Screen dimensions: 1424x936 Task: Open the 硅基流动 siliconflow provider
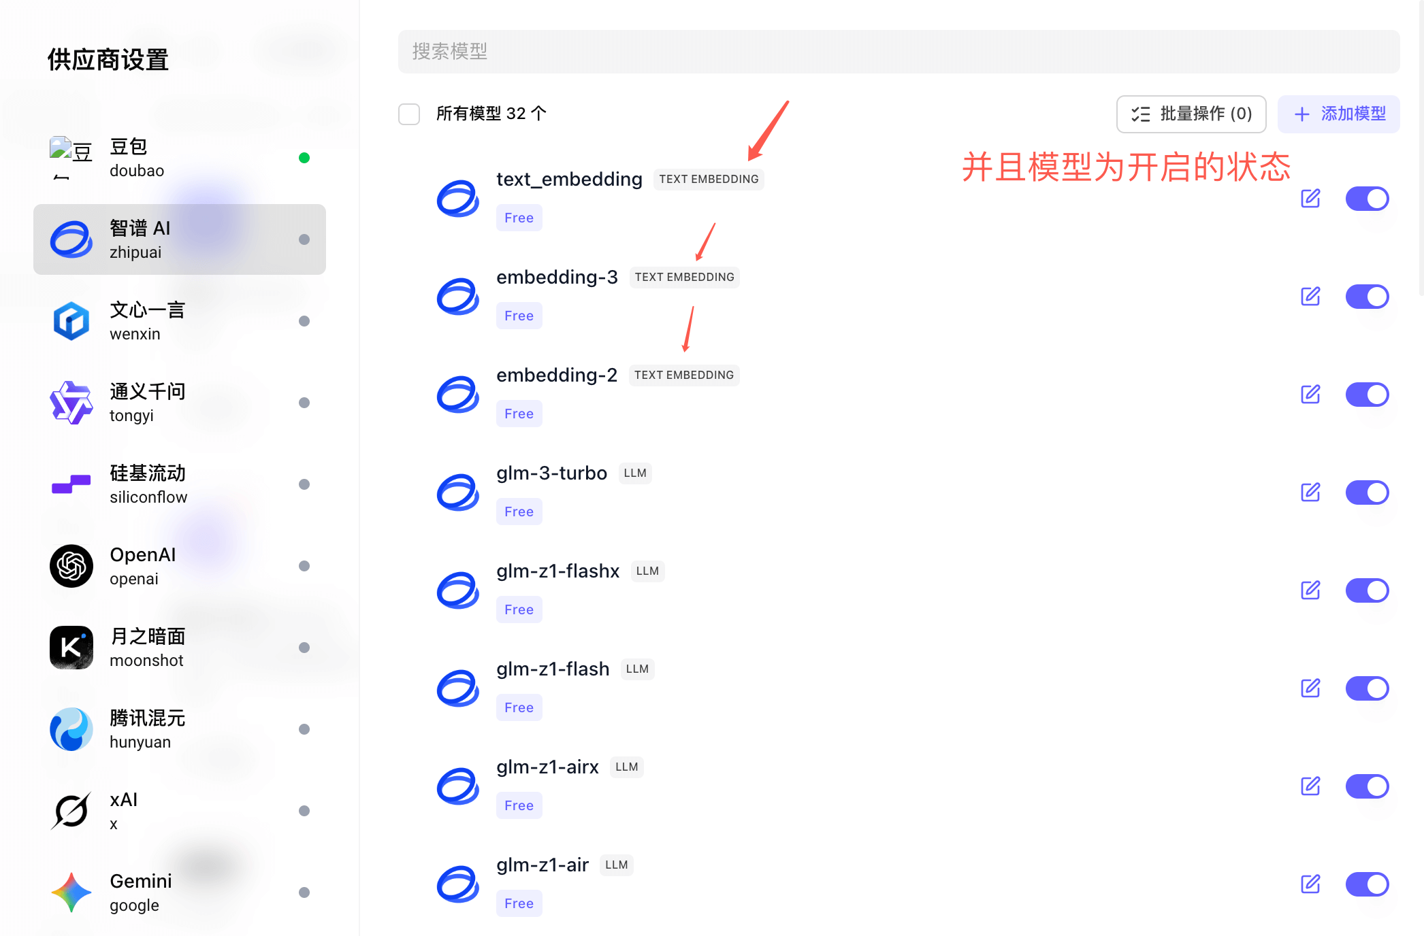[148, 484]
